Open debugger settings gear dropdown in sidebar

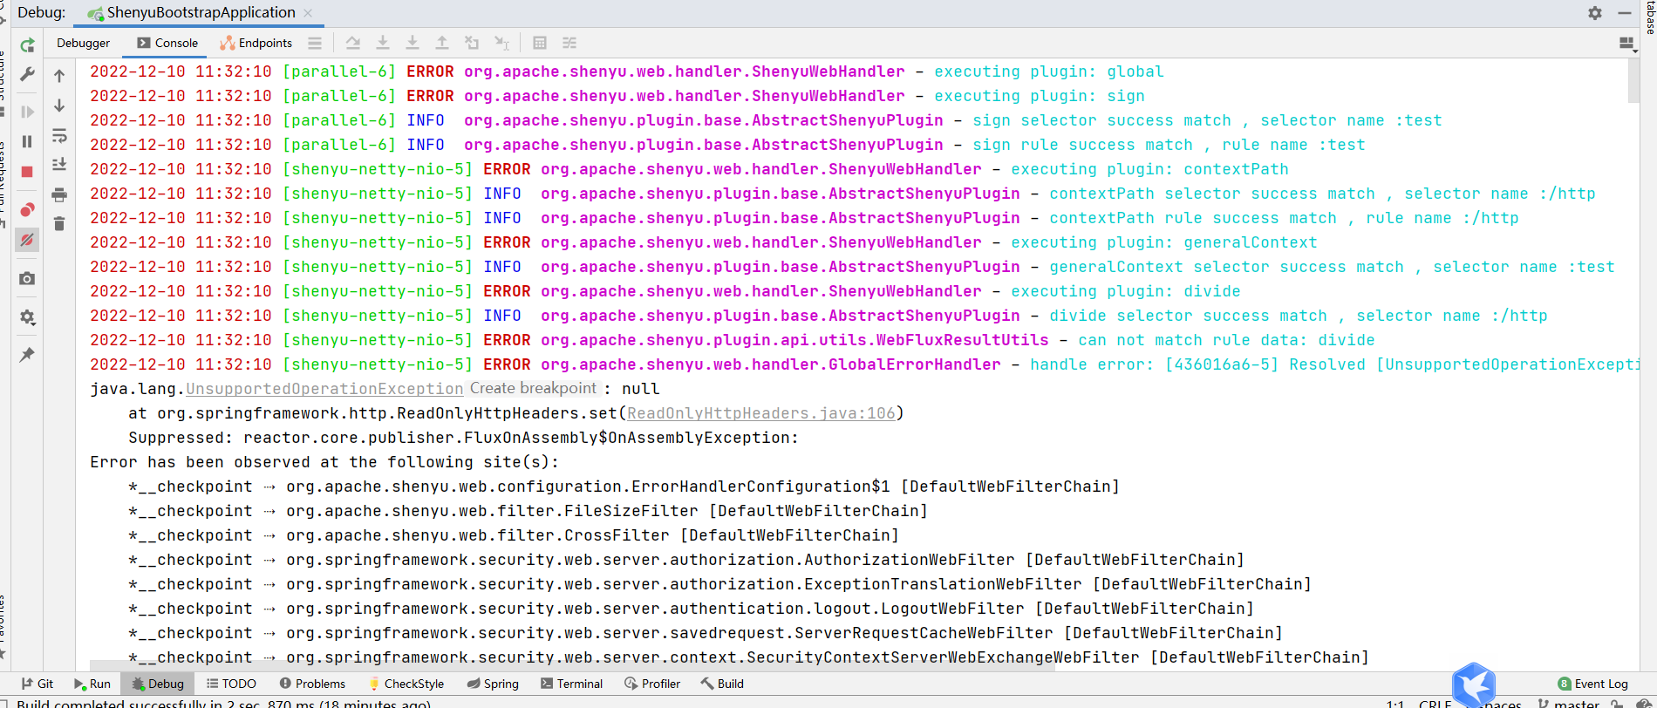coord(27,317)
